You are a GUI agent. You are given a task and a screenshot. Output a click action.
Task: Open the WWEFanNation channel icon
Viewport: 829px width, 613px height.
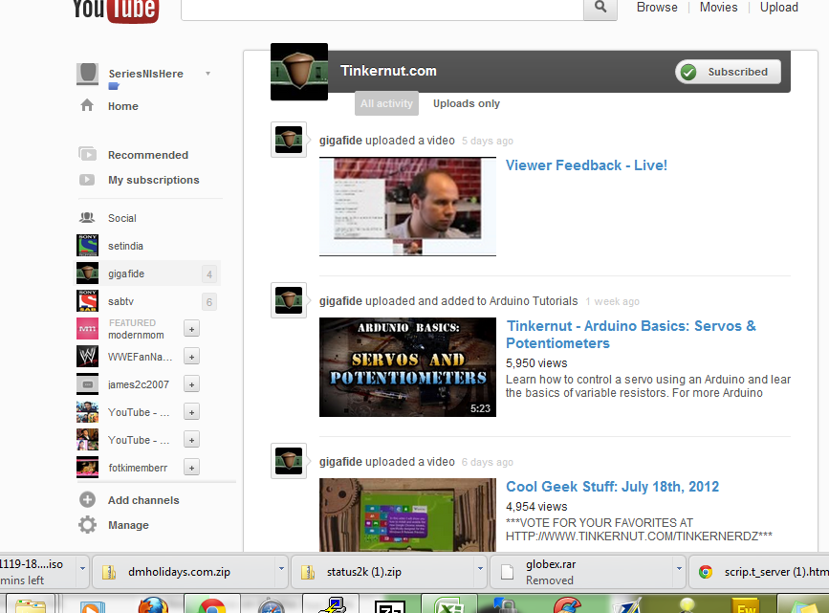tap(87, 356)
